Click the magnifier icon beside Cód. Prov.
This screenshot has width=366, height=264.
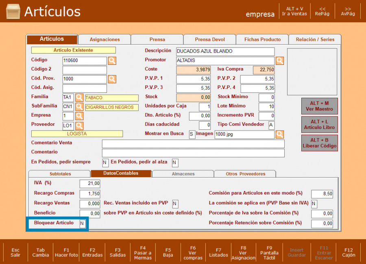(112, 79)
